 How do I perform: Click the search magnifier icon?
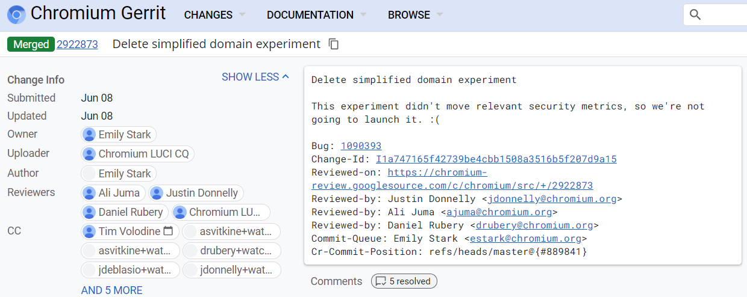(x=695, y=14)
